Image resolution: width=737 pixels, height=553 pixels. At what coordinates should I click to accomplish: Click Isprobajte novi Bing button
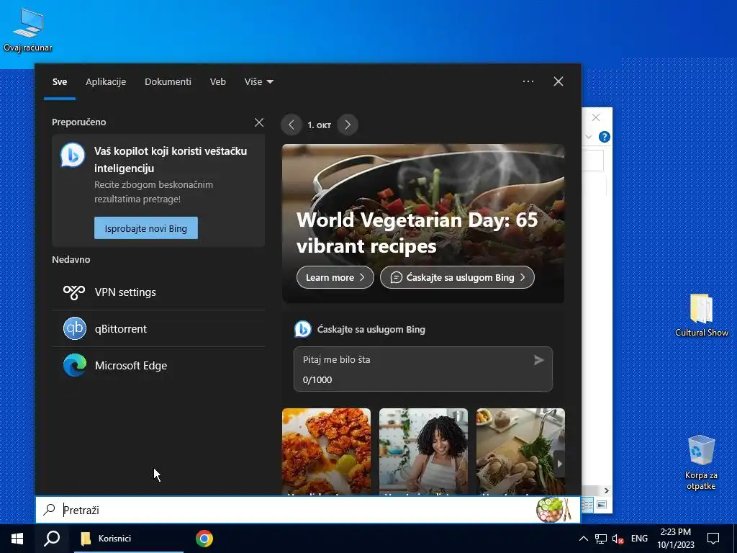(x=145, y=228)
